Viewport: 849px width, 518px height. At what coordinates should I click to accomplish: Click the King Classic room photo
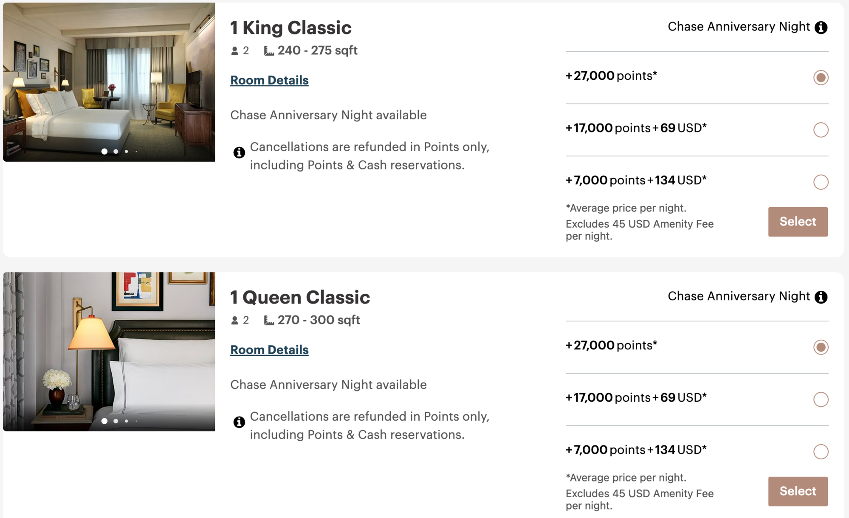pos(109,81)
